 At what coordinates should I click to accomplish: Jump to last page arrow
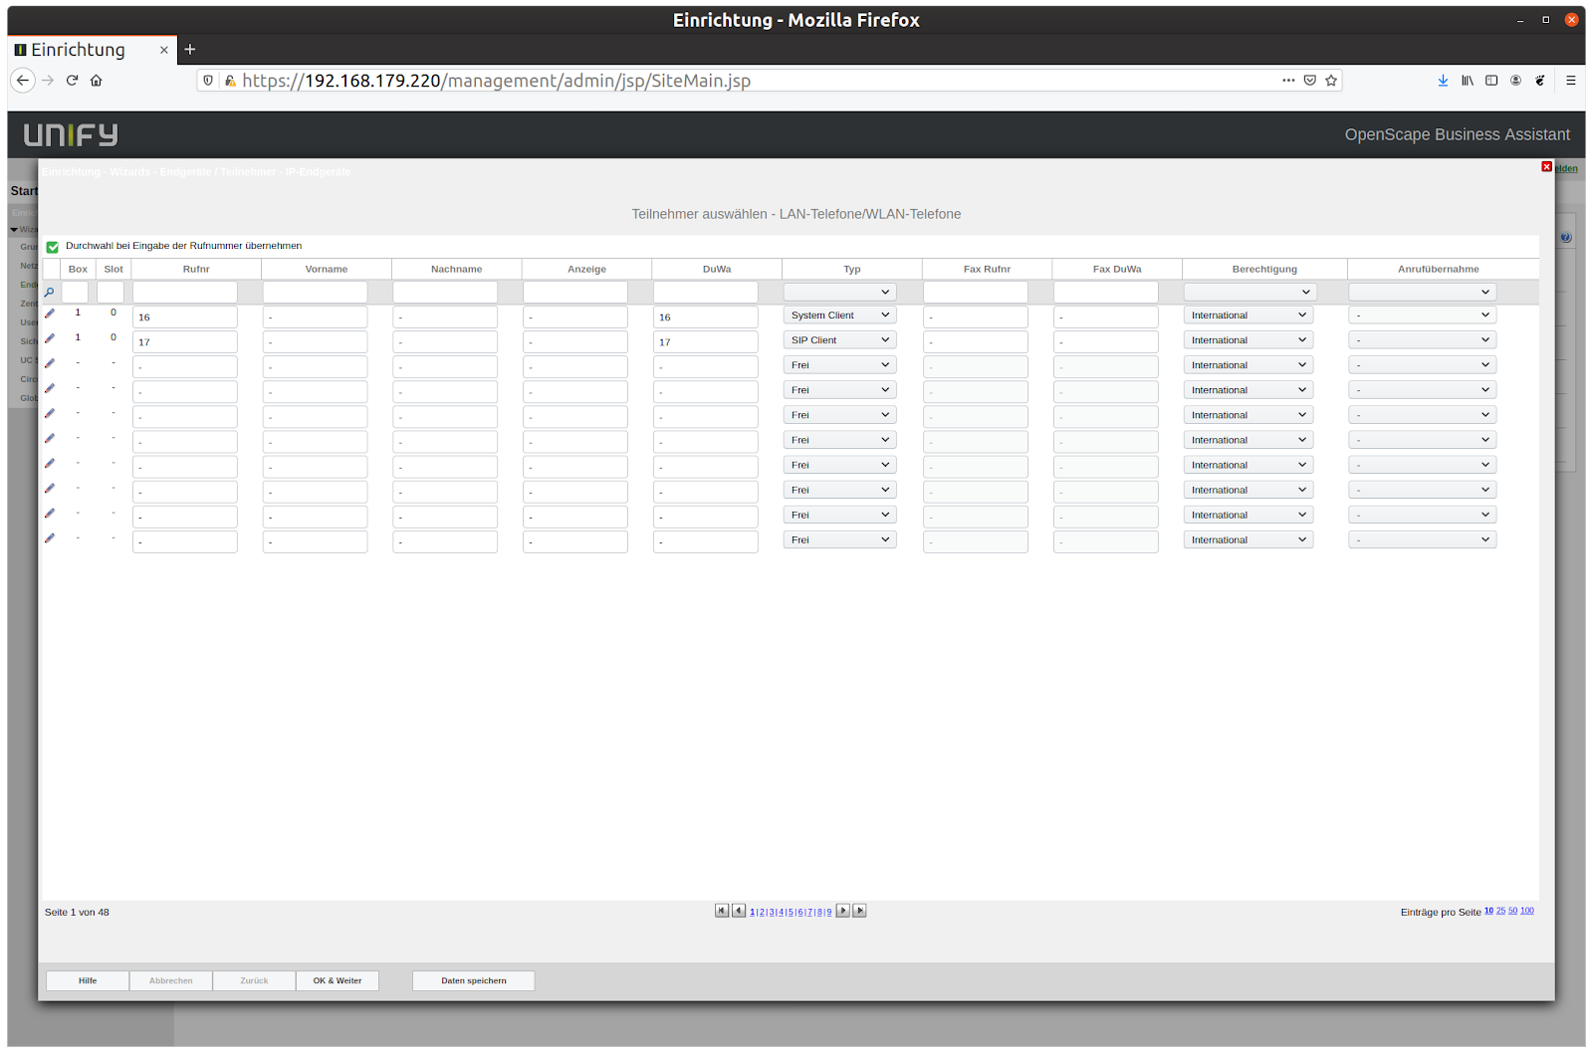(x=860, y=911)
